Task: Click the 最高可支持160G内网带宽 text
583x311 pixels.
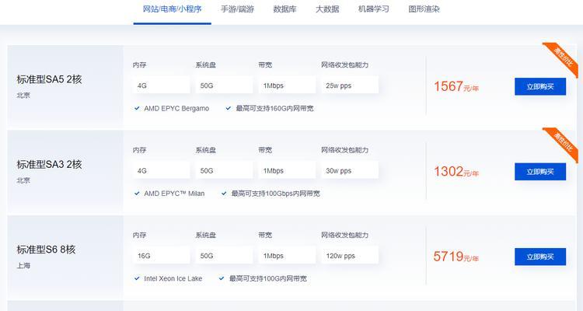Action: (274, 108)
